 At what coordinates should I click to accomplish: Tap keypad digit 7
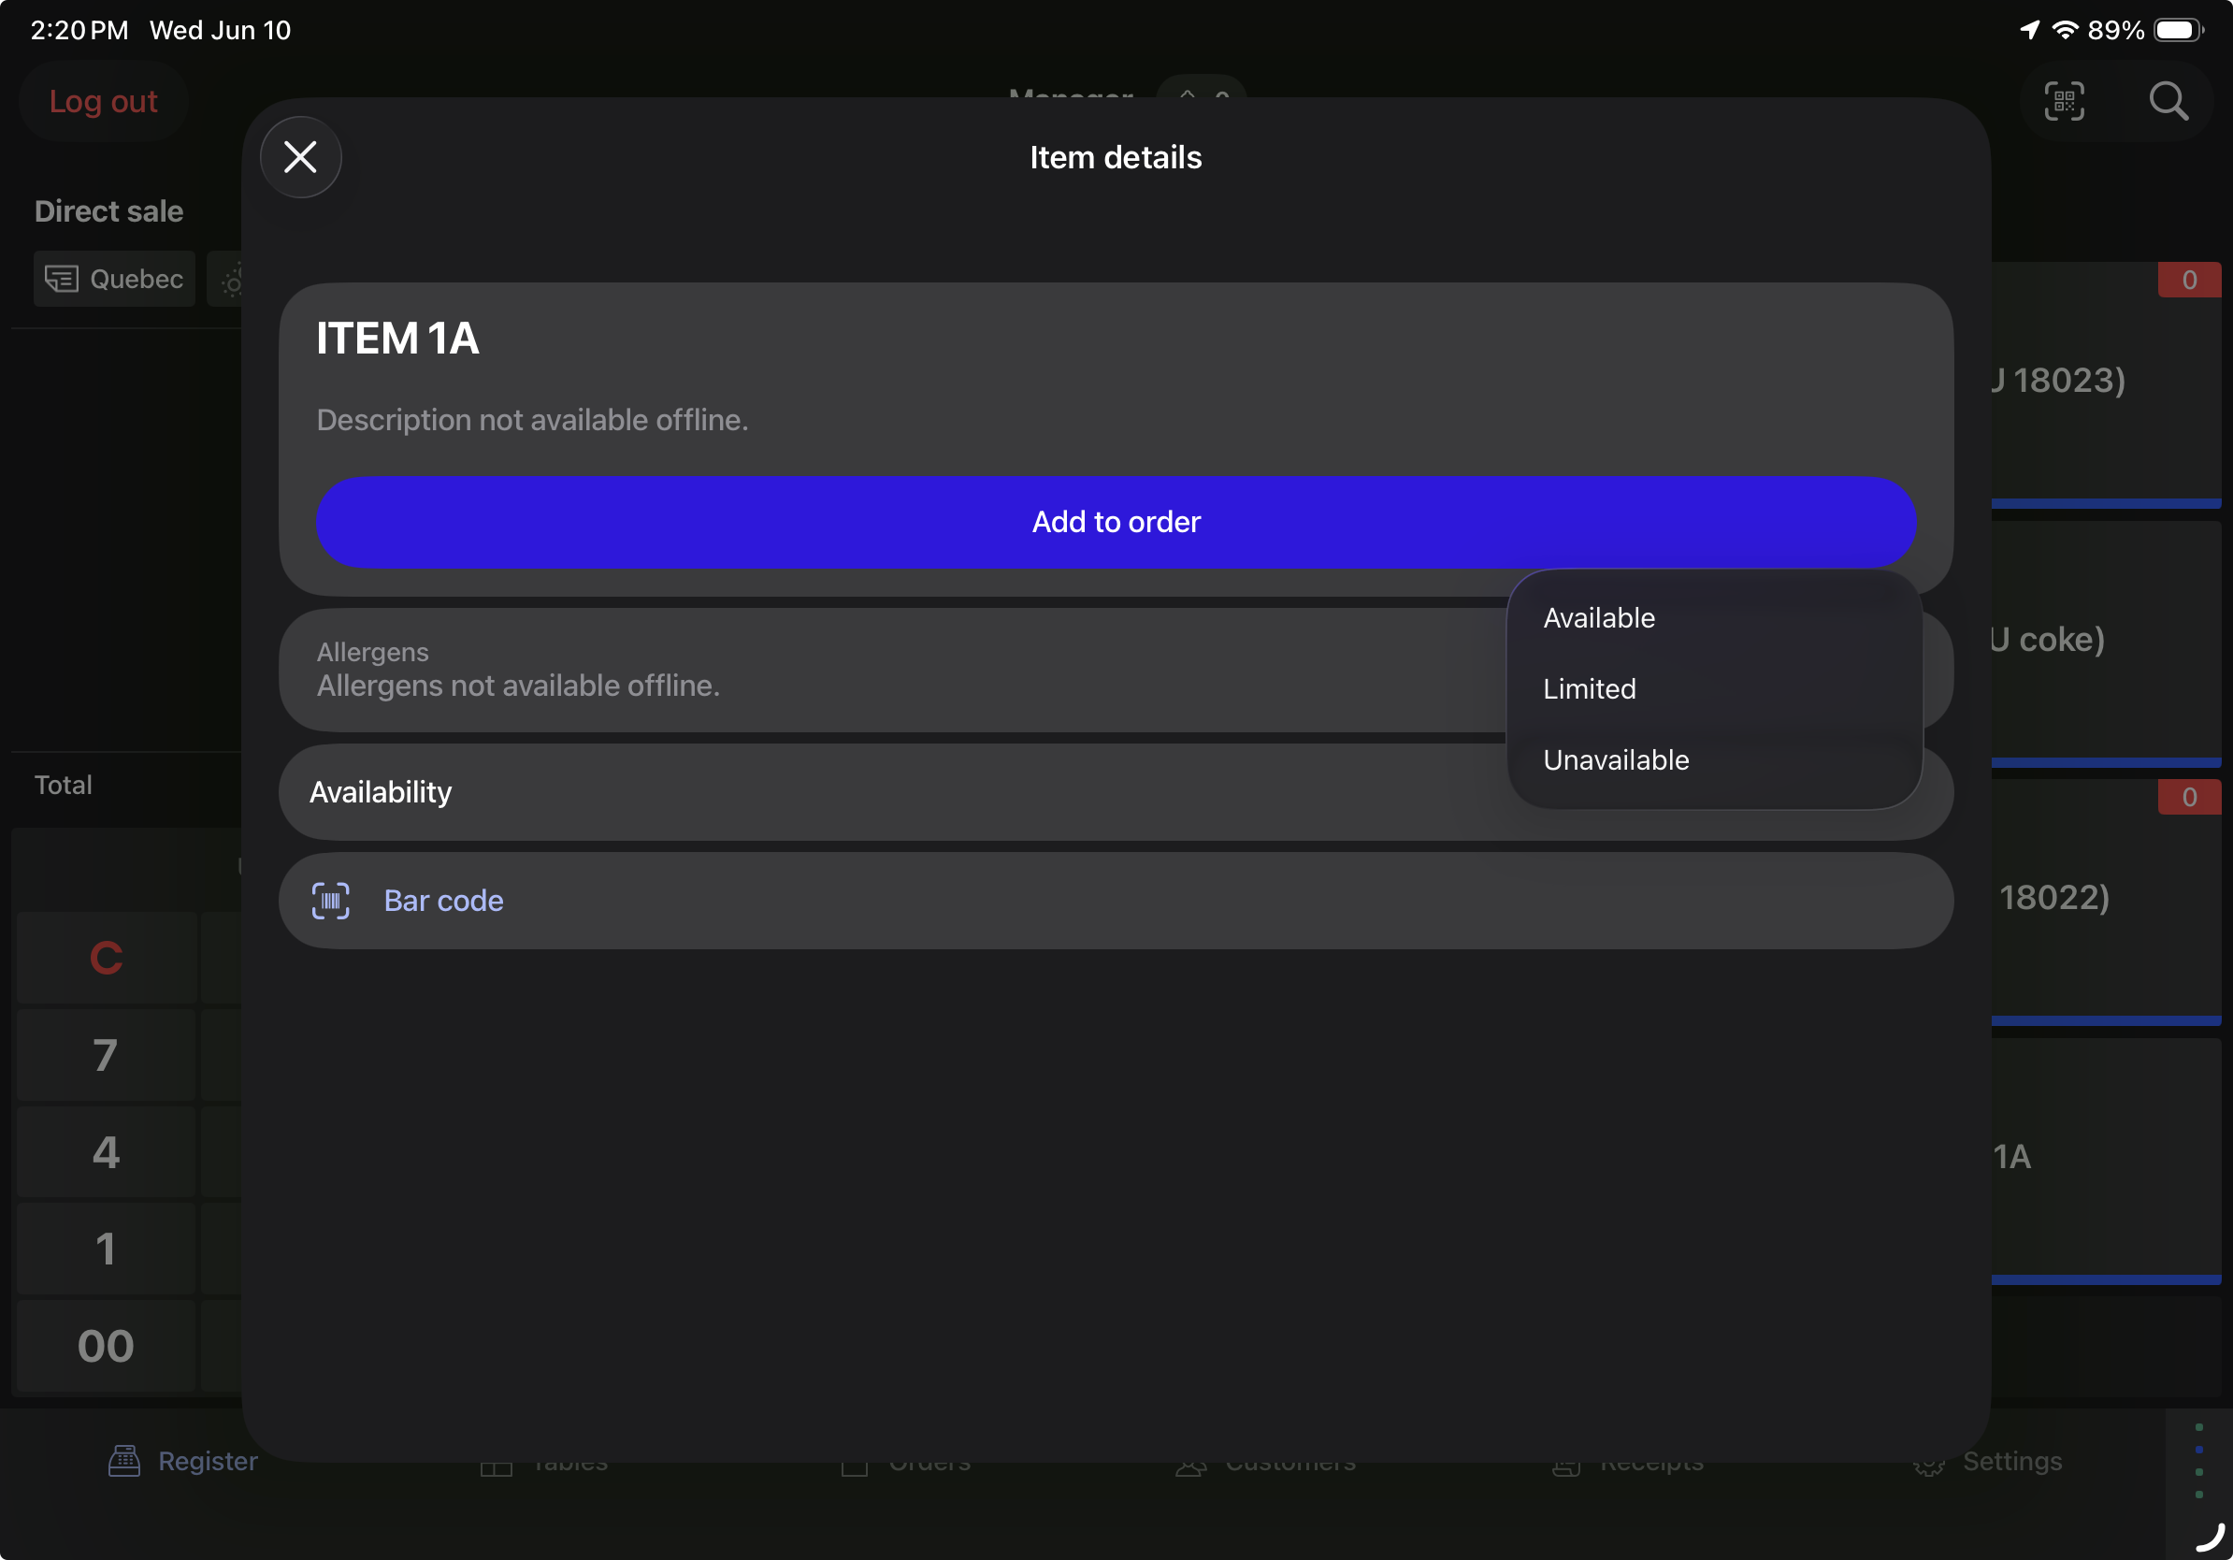coord(106,1055)
